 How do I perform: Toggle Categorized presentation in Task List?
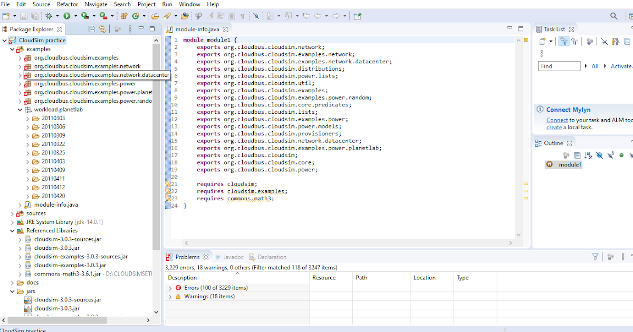coord(564,41)
